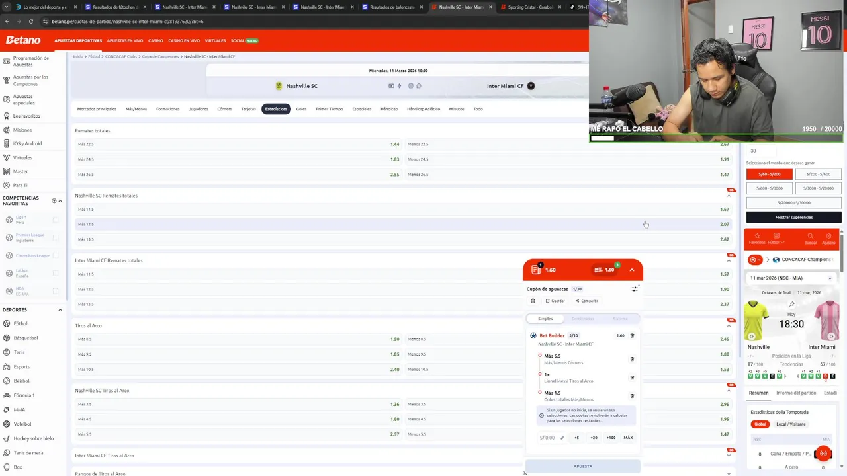The image size is (847, 476).
Task: Open the Misiones target icon
Action: (7, 130)
